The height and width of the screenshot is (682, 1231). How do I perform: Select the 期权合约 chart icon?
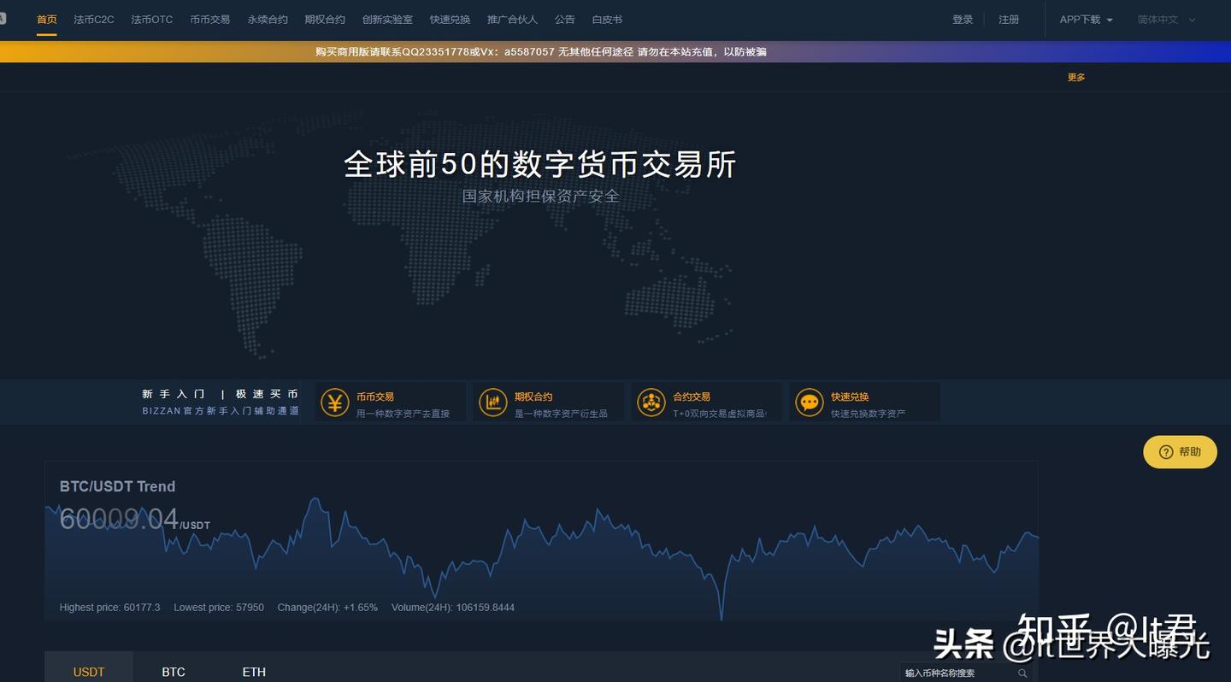pyautogui.click(x=493, y=402)
